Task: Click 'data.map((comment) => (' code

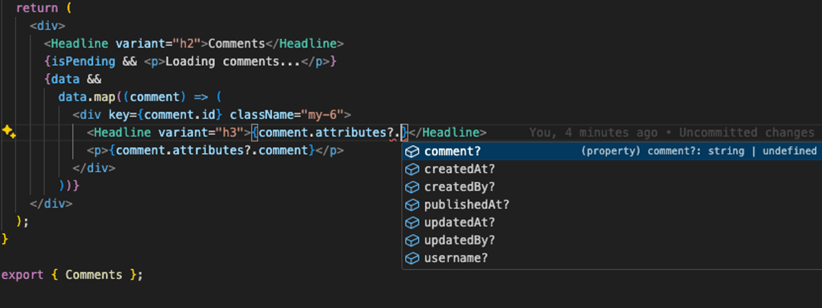Action: tap(140, 97)
